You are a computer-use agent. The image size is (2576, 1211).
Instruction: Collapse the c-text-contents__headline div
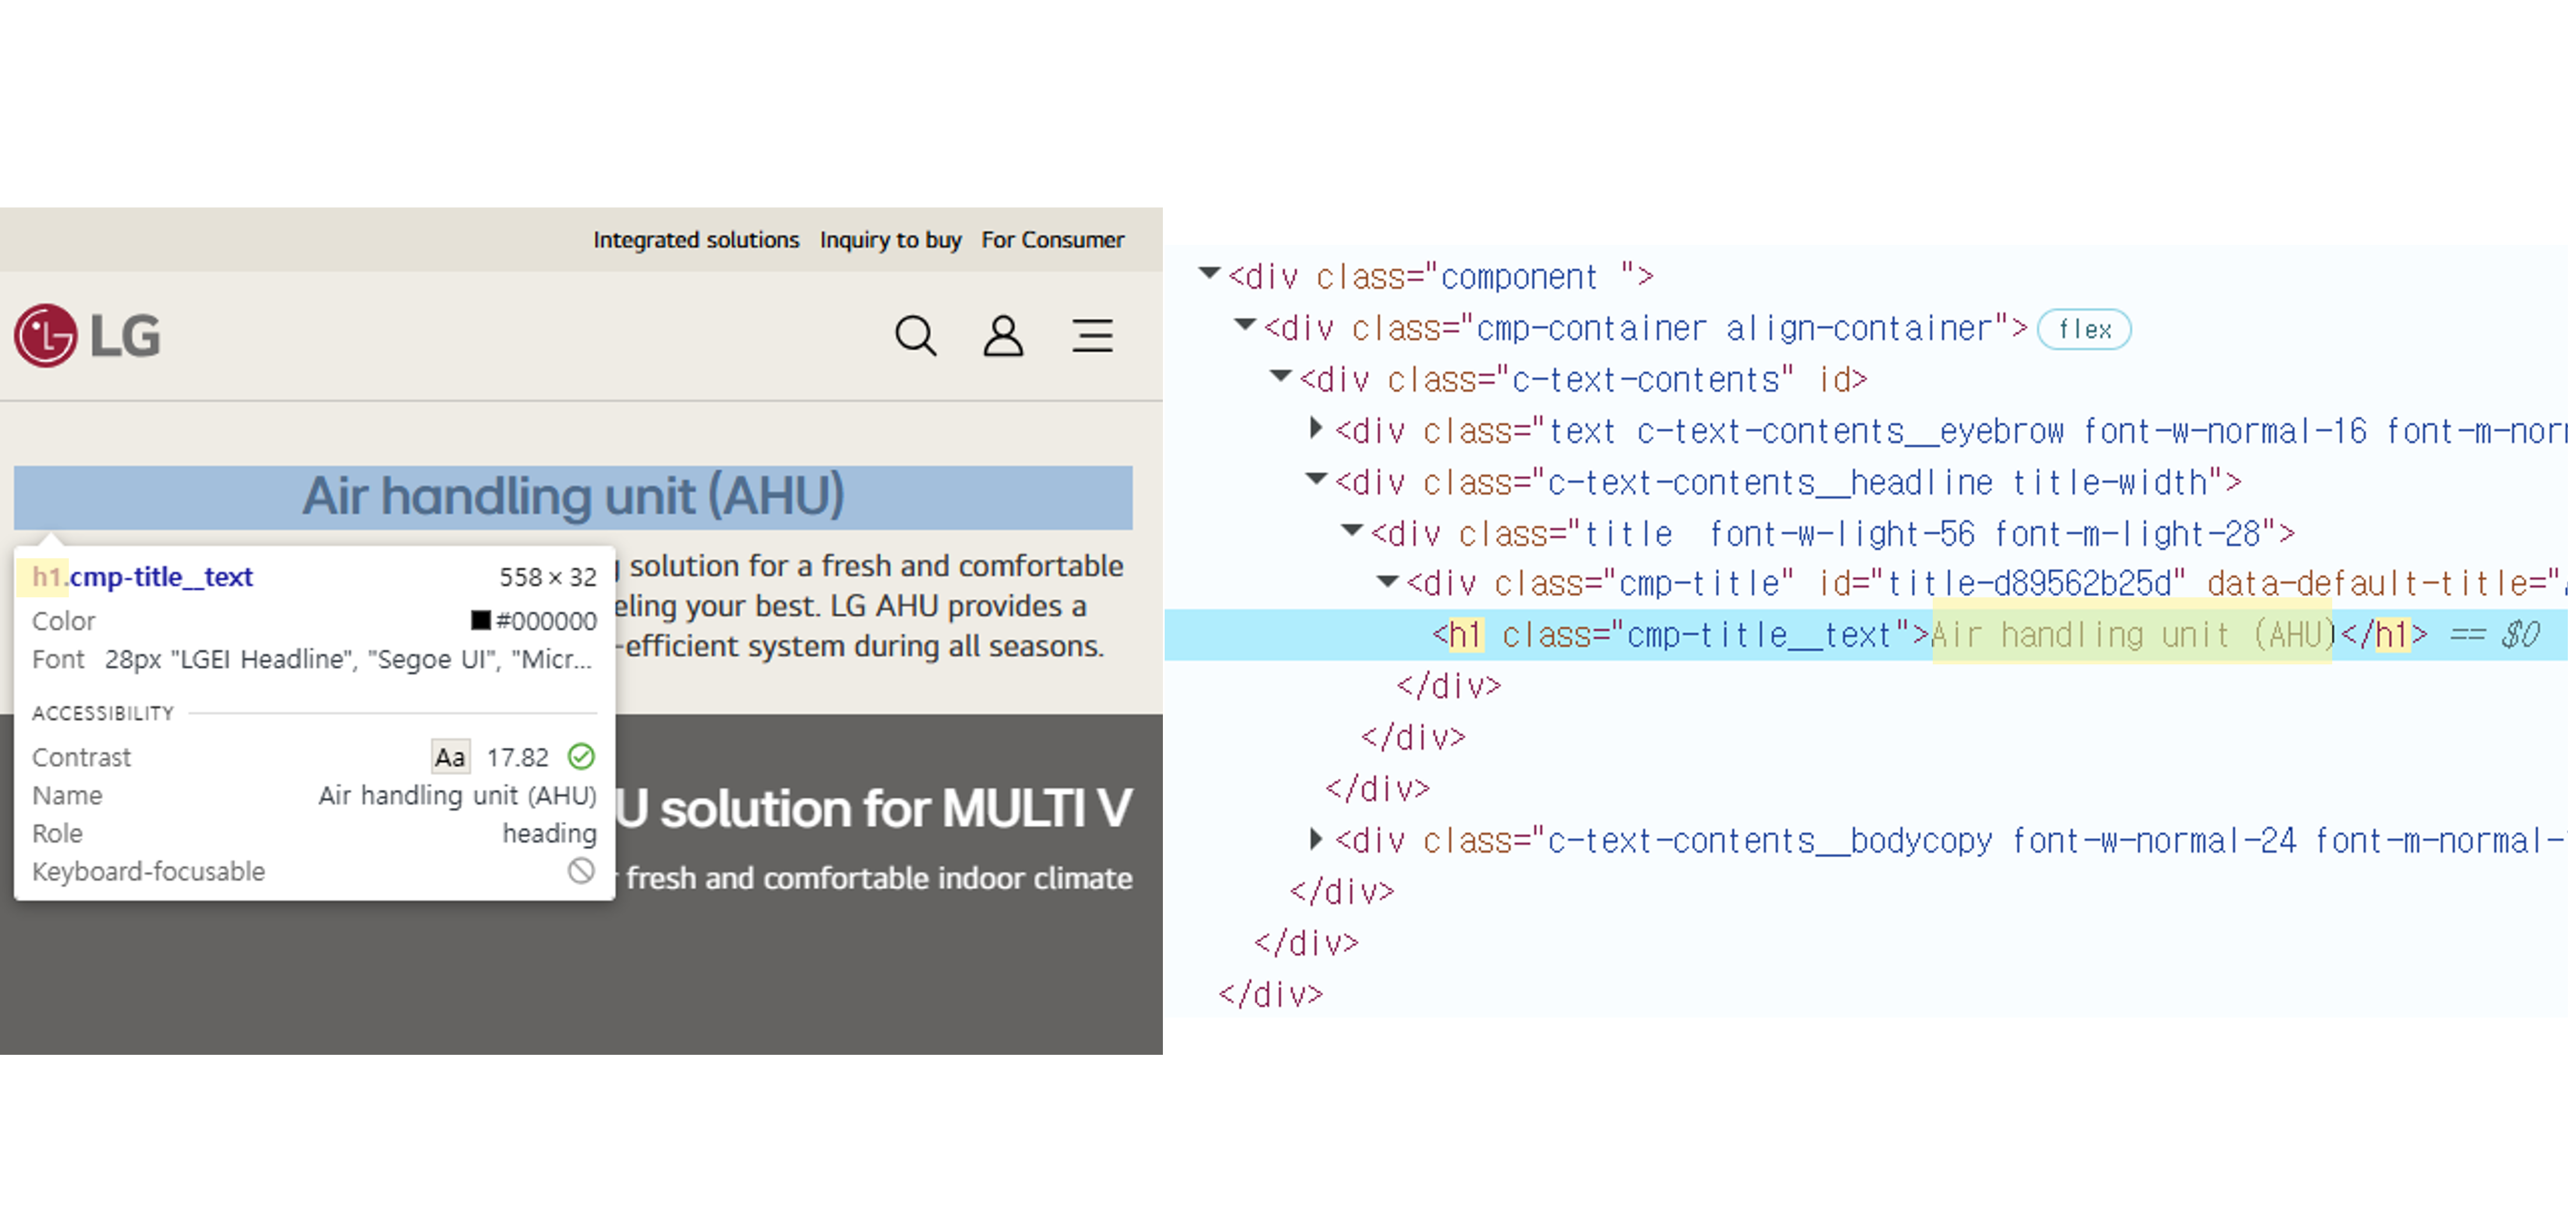[x=1317, y=480]
